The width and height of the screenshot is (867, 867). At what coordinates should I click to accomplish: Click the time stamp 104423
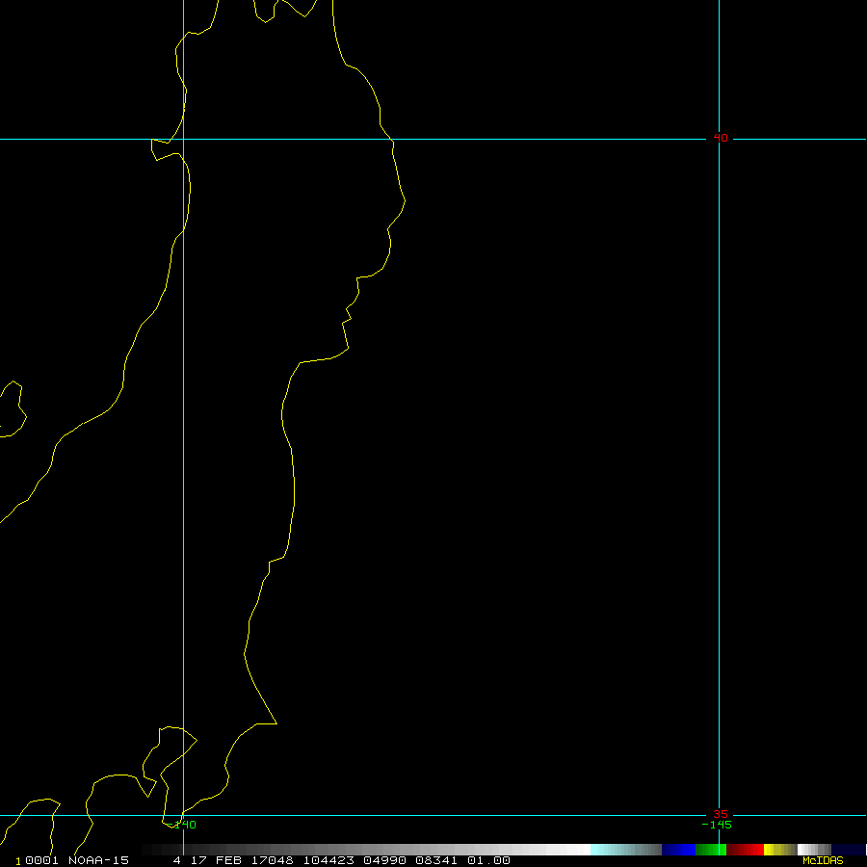[x=328, y=860]
